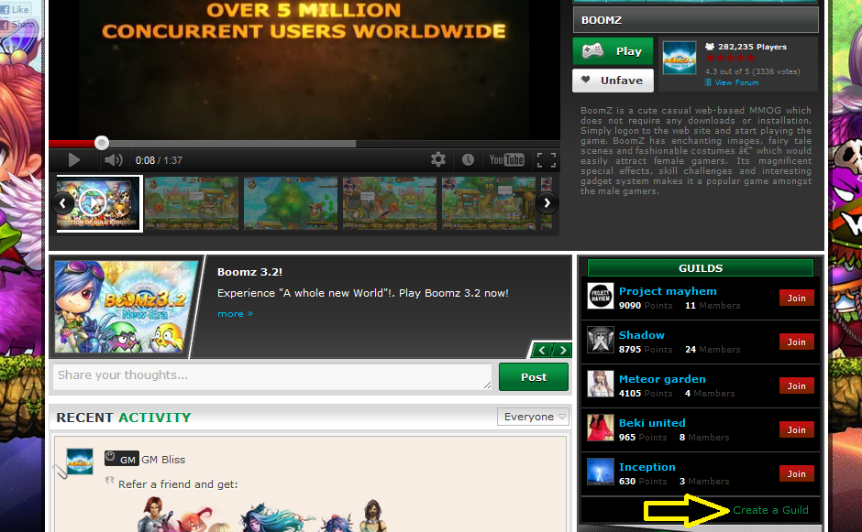Click the Boomz game icon beside the rating
Viewport: 862px width, 532px height.
pyautogui.click(x=680, y=58)
